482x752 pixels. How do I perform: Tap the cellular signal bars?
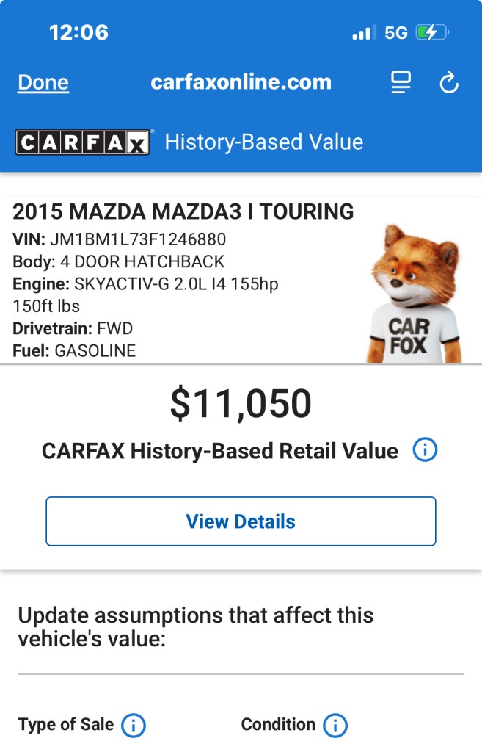tap(364, 33)
